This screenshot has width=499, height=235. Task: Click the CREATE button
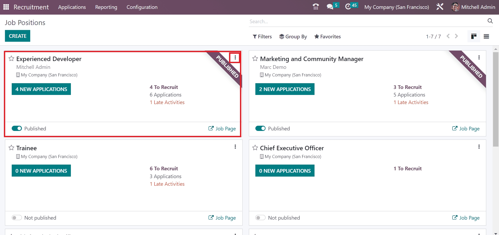tap(17, 36)
